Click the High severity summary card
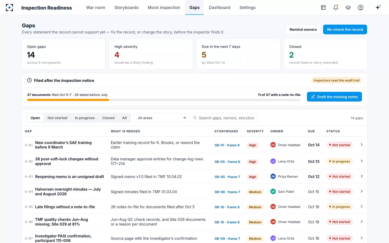Viewport: 389px width, 243px height. [151, 54]
